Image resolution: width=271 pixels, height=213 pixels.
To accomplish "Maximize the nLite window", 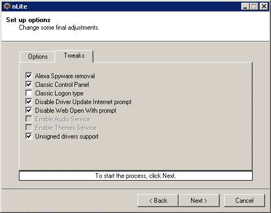I will (x=254, y=6).
